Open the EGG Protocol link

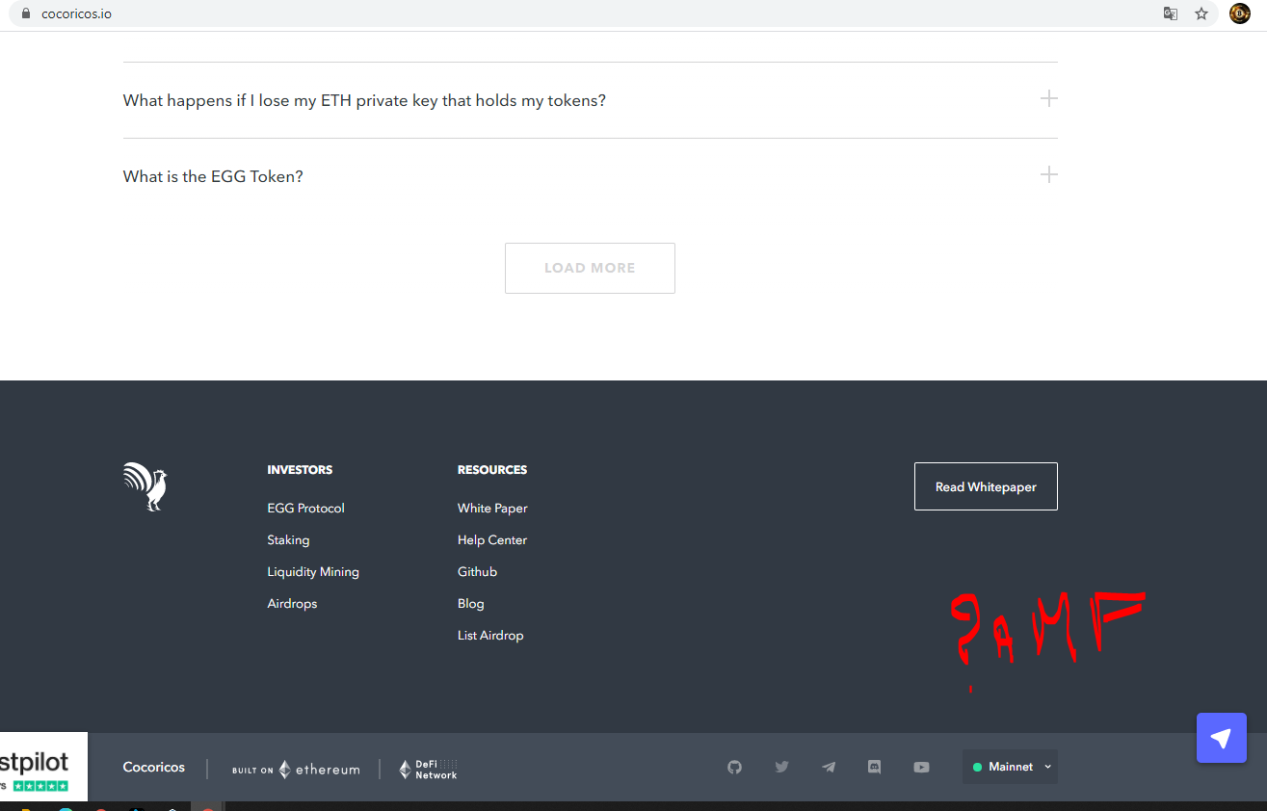[305, 508]
